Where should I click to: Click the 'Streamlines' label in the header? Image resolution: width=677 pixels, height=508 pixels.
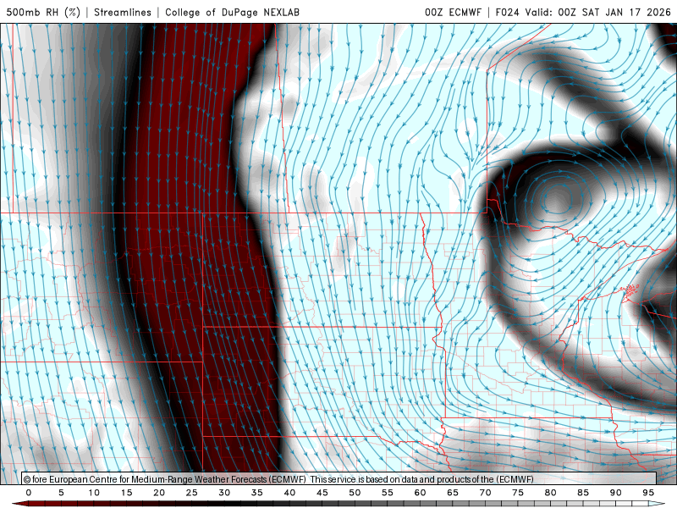click(123, 12)
